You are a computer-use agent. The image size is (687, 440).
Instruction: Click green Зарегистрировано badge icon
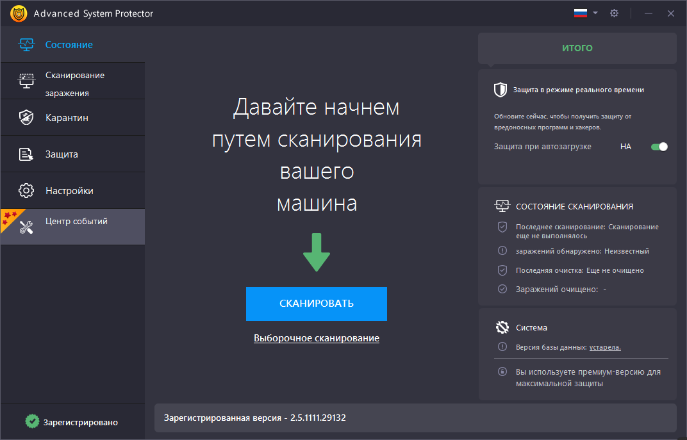pos(32,421)
